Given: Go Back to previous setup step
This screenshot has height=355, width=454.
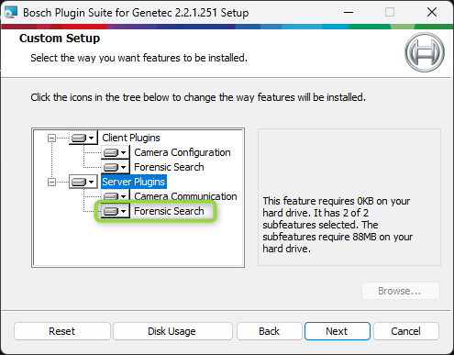Looking at the screenshot, I should click(x=270, y=331).
